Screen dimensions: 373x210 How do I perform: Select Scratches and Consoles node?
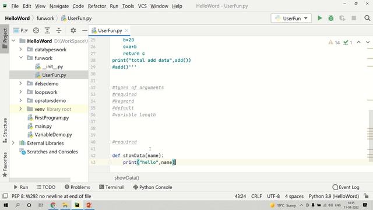(x=49, y=152)
